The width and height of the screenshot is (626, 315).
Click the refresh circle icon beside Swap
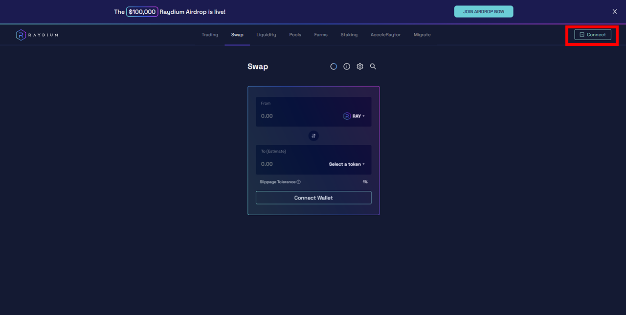coord(334,67)
